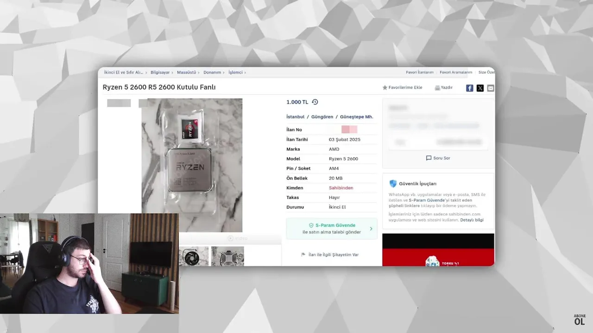The image size is (593, 333).
Task: Share the listing on Facebook
Action: [469, 88]
